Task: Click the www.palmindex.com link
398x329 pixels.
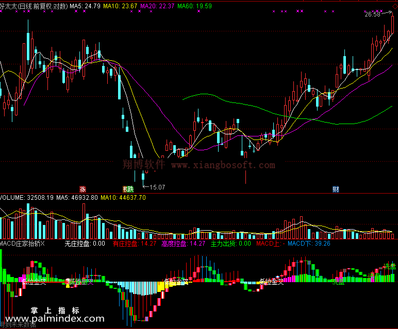Action: coord(55,319)
